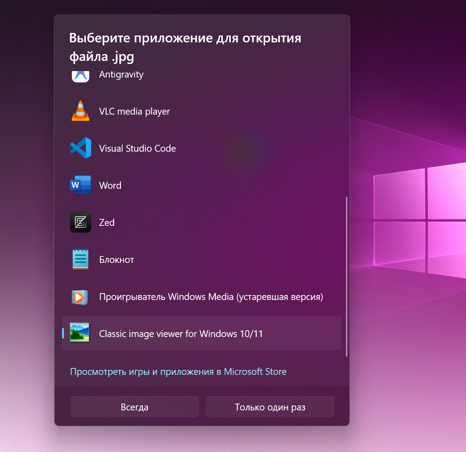Click the Visual Studio Code label
This screenshot has height=452, width=466.
[137, 148]
